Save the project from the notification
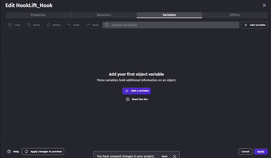Screen dimensions: 271x158 pyautogui.click(x=165, y=156)
